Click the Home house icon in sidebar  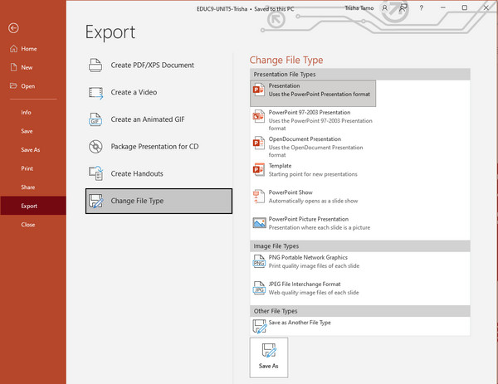(13, 49)
